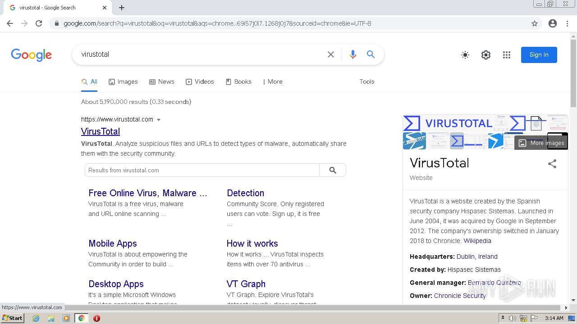Open the Ireland link

point(488,256)
